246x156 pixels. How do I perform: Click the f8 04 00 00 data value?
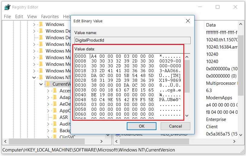[x=222, y=112]
